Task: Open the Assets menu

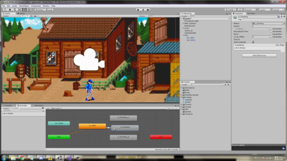Action: pos(14,6)
